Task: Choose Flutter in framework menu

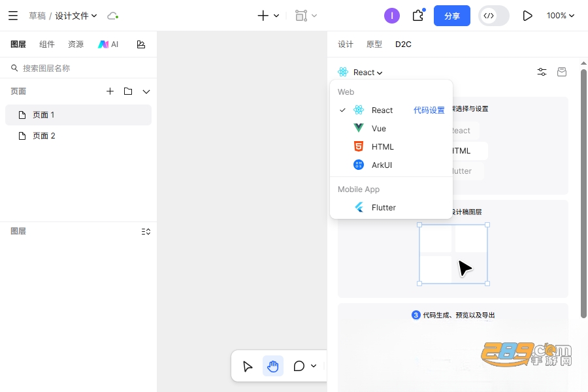Action: coord(391,208)
